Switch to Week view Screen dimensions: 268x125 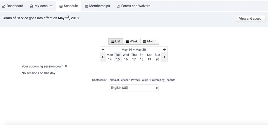131,41
